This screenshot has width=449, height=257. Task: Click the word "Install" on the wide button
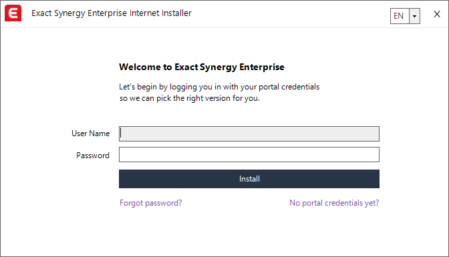pos(249,179)
